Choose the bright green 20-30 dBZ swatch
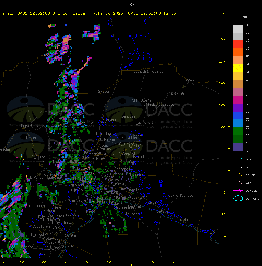The image size is (262, 266). pyautogui.click(x=238, y=131)
